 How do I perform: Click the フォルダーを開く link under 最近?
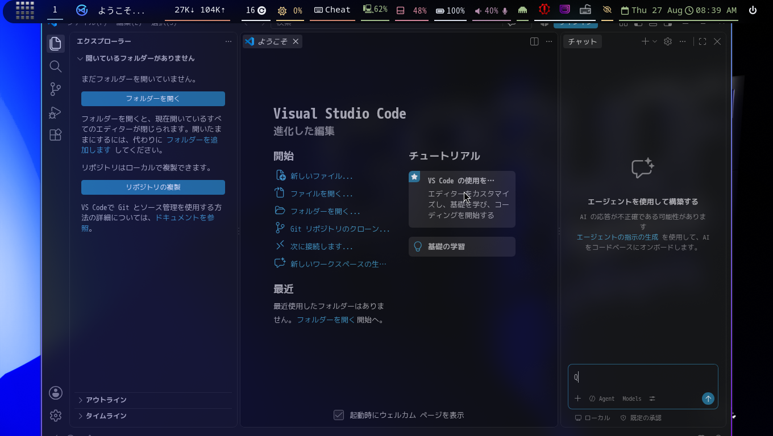coord(326,320)
